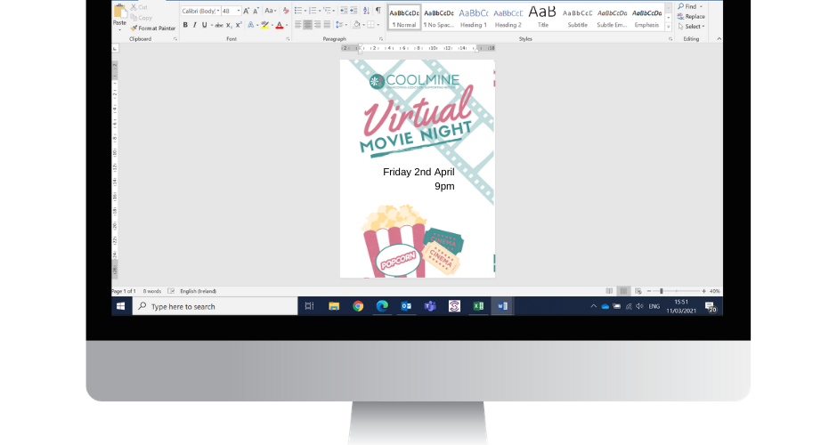The width and height of the screenshot is (837, 445).
Task: Open Microsoft Teams from the taskbar
Action: (430, 306)
